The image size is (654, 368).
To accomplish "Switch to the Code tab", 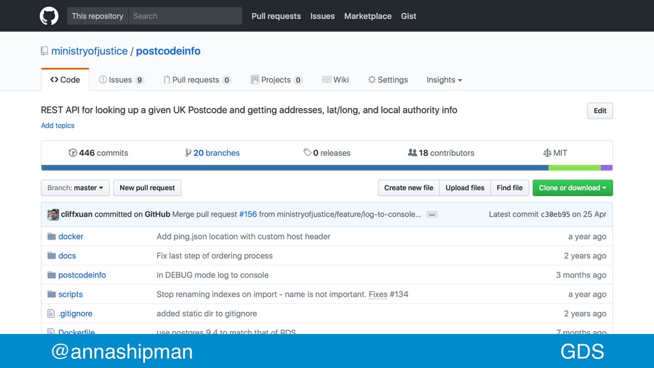I will 65,80.
